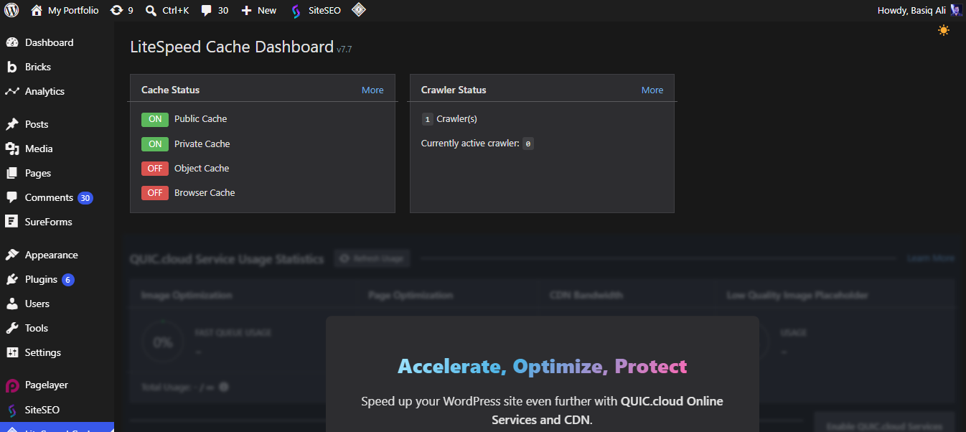Screen dimensions: 966x432
Task: Click the Public Cache label
Action: tap(200, 119)
